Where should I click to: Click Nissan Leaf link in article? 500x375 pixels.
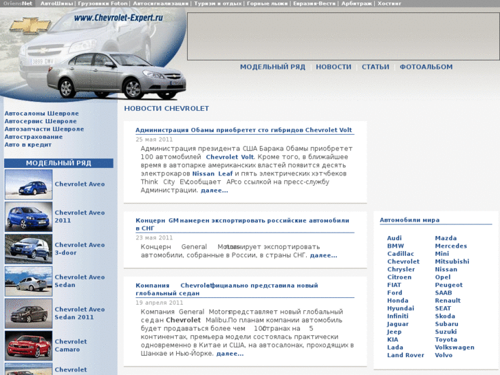(x=213, y=173)
